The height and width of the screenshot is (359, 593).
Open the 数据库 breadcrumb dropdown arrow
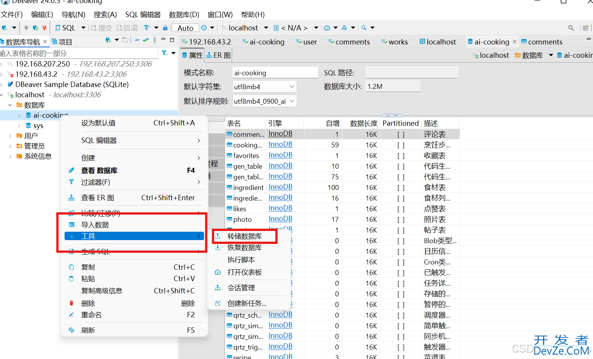click(x=551, y=55)
